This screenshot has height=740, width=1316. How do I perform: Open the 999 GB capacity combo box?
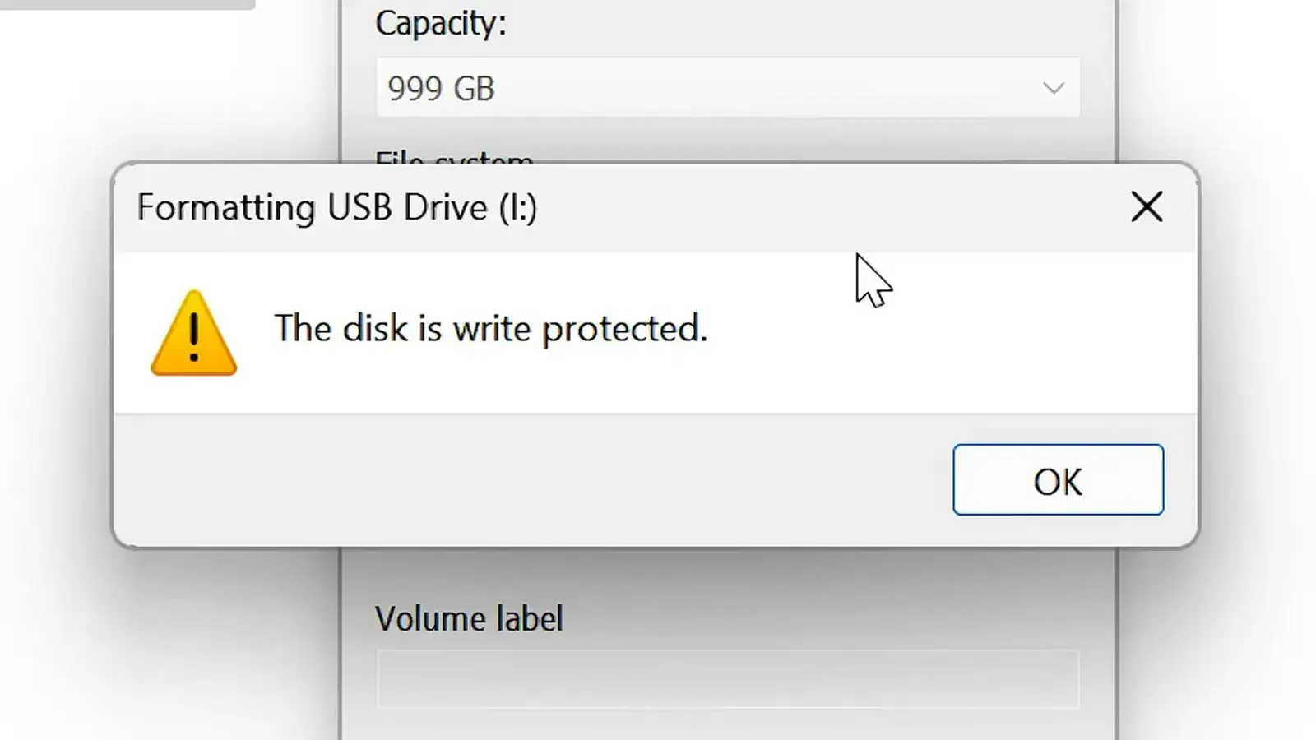point(727,88)
